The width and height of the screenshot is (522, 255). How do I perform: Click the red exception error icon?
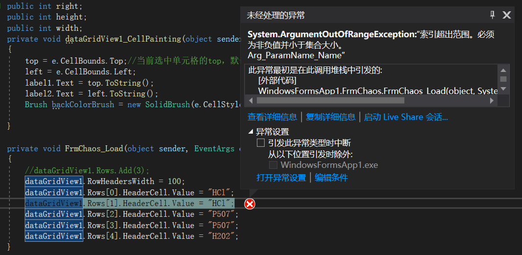249,204
